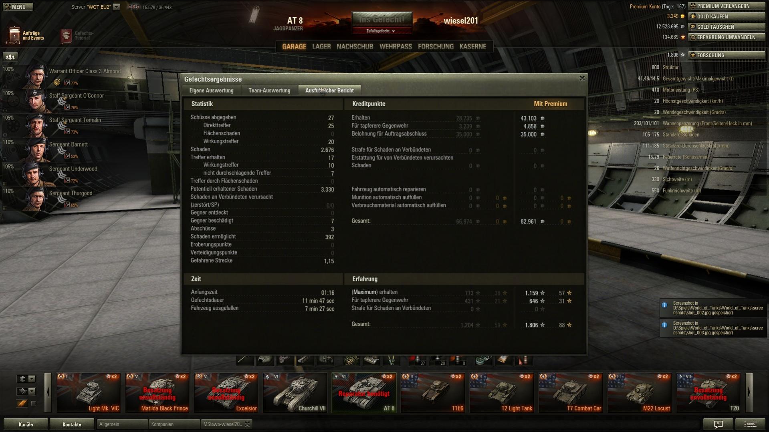Image resolution: width=769 pixels, height=432 pixels.
Task: Open the first aid kit consumable slot
Action: click(x=503, y=360)
